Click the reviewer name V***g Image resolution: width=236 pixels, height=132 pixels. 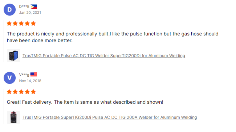(x=24, y=75)
